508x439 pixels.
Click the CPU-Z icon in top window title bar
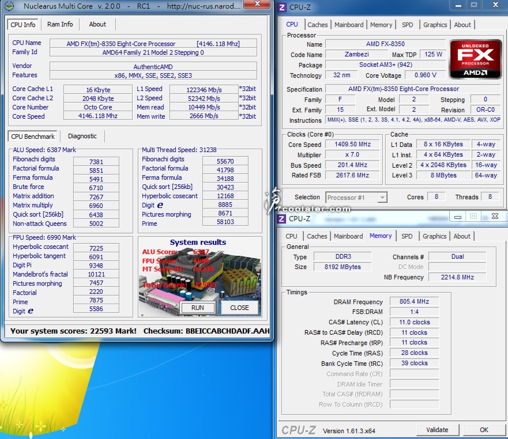[282, 7]
